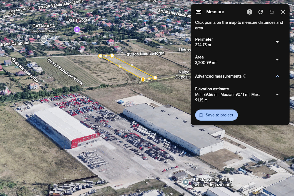Click the restart measurement refresh icon
The height and width of the screenshot is (196, 294).
[261, 12]
